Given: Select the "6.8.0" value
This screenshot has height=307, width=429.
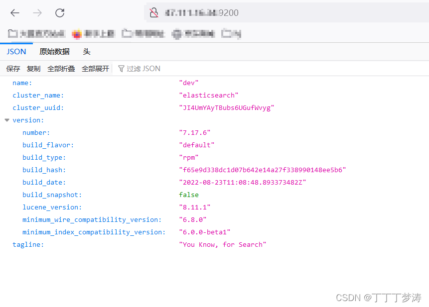Looking at the screenshot, I should 193,219.
